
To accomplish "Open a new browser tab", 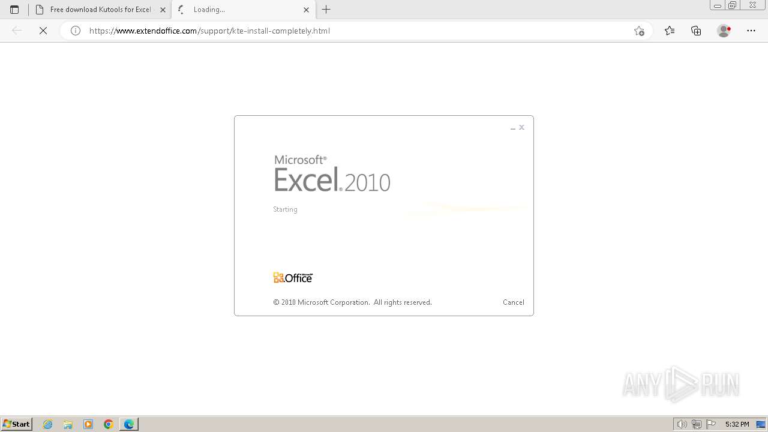I will click(326, 10).
